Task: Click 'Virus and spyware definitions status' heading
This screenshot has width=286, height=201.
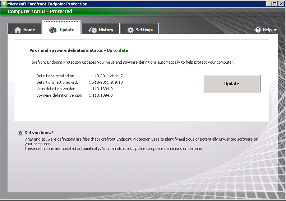Action: coord(66,50)
